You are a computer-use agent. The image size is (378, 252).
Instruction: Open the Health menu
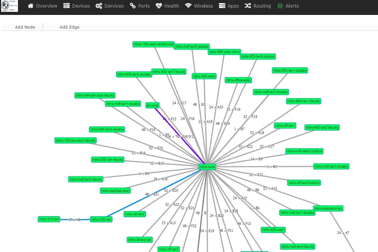coord(167,6)
